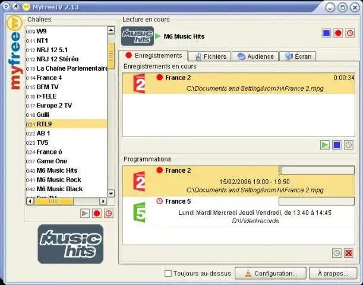Select La Chaîne Parlementaire channel
363x285 pixels.
(67, 68)
